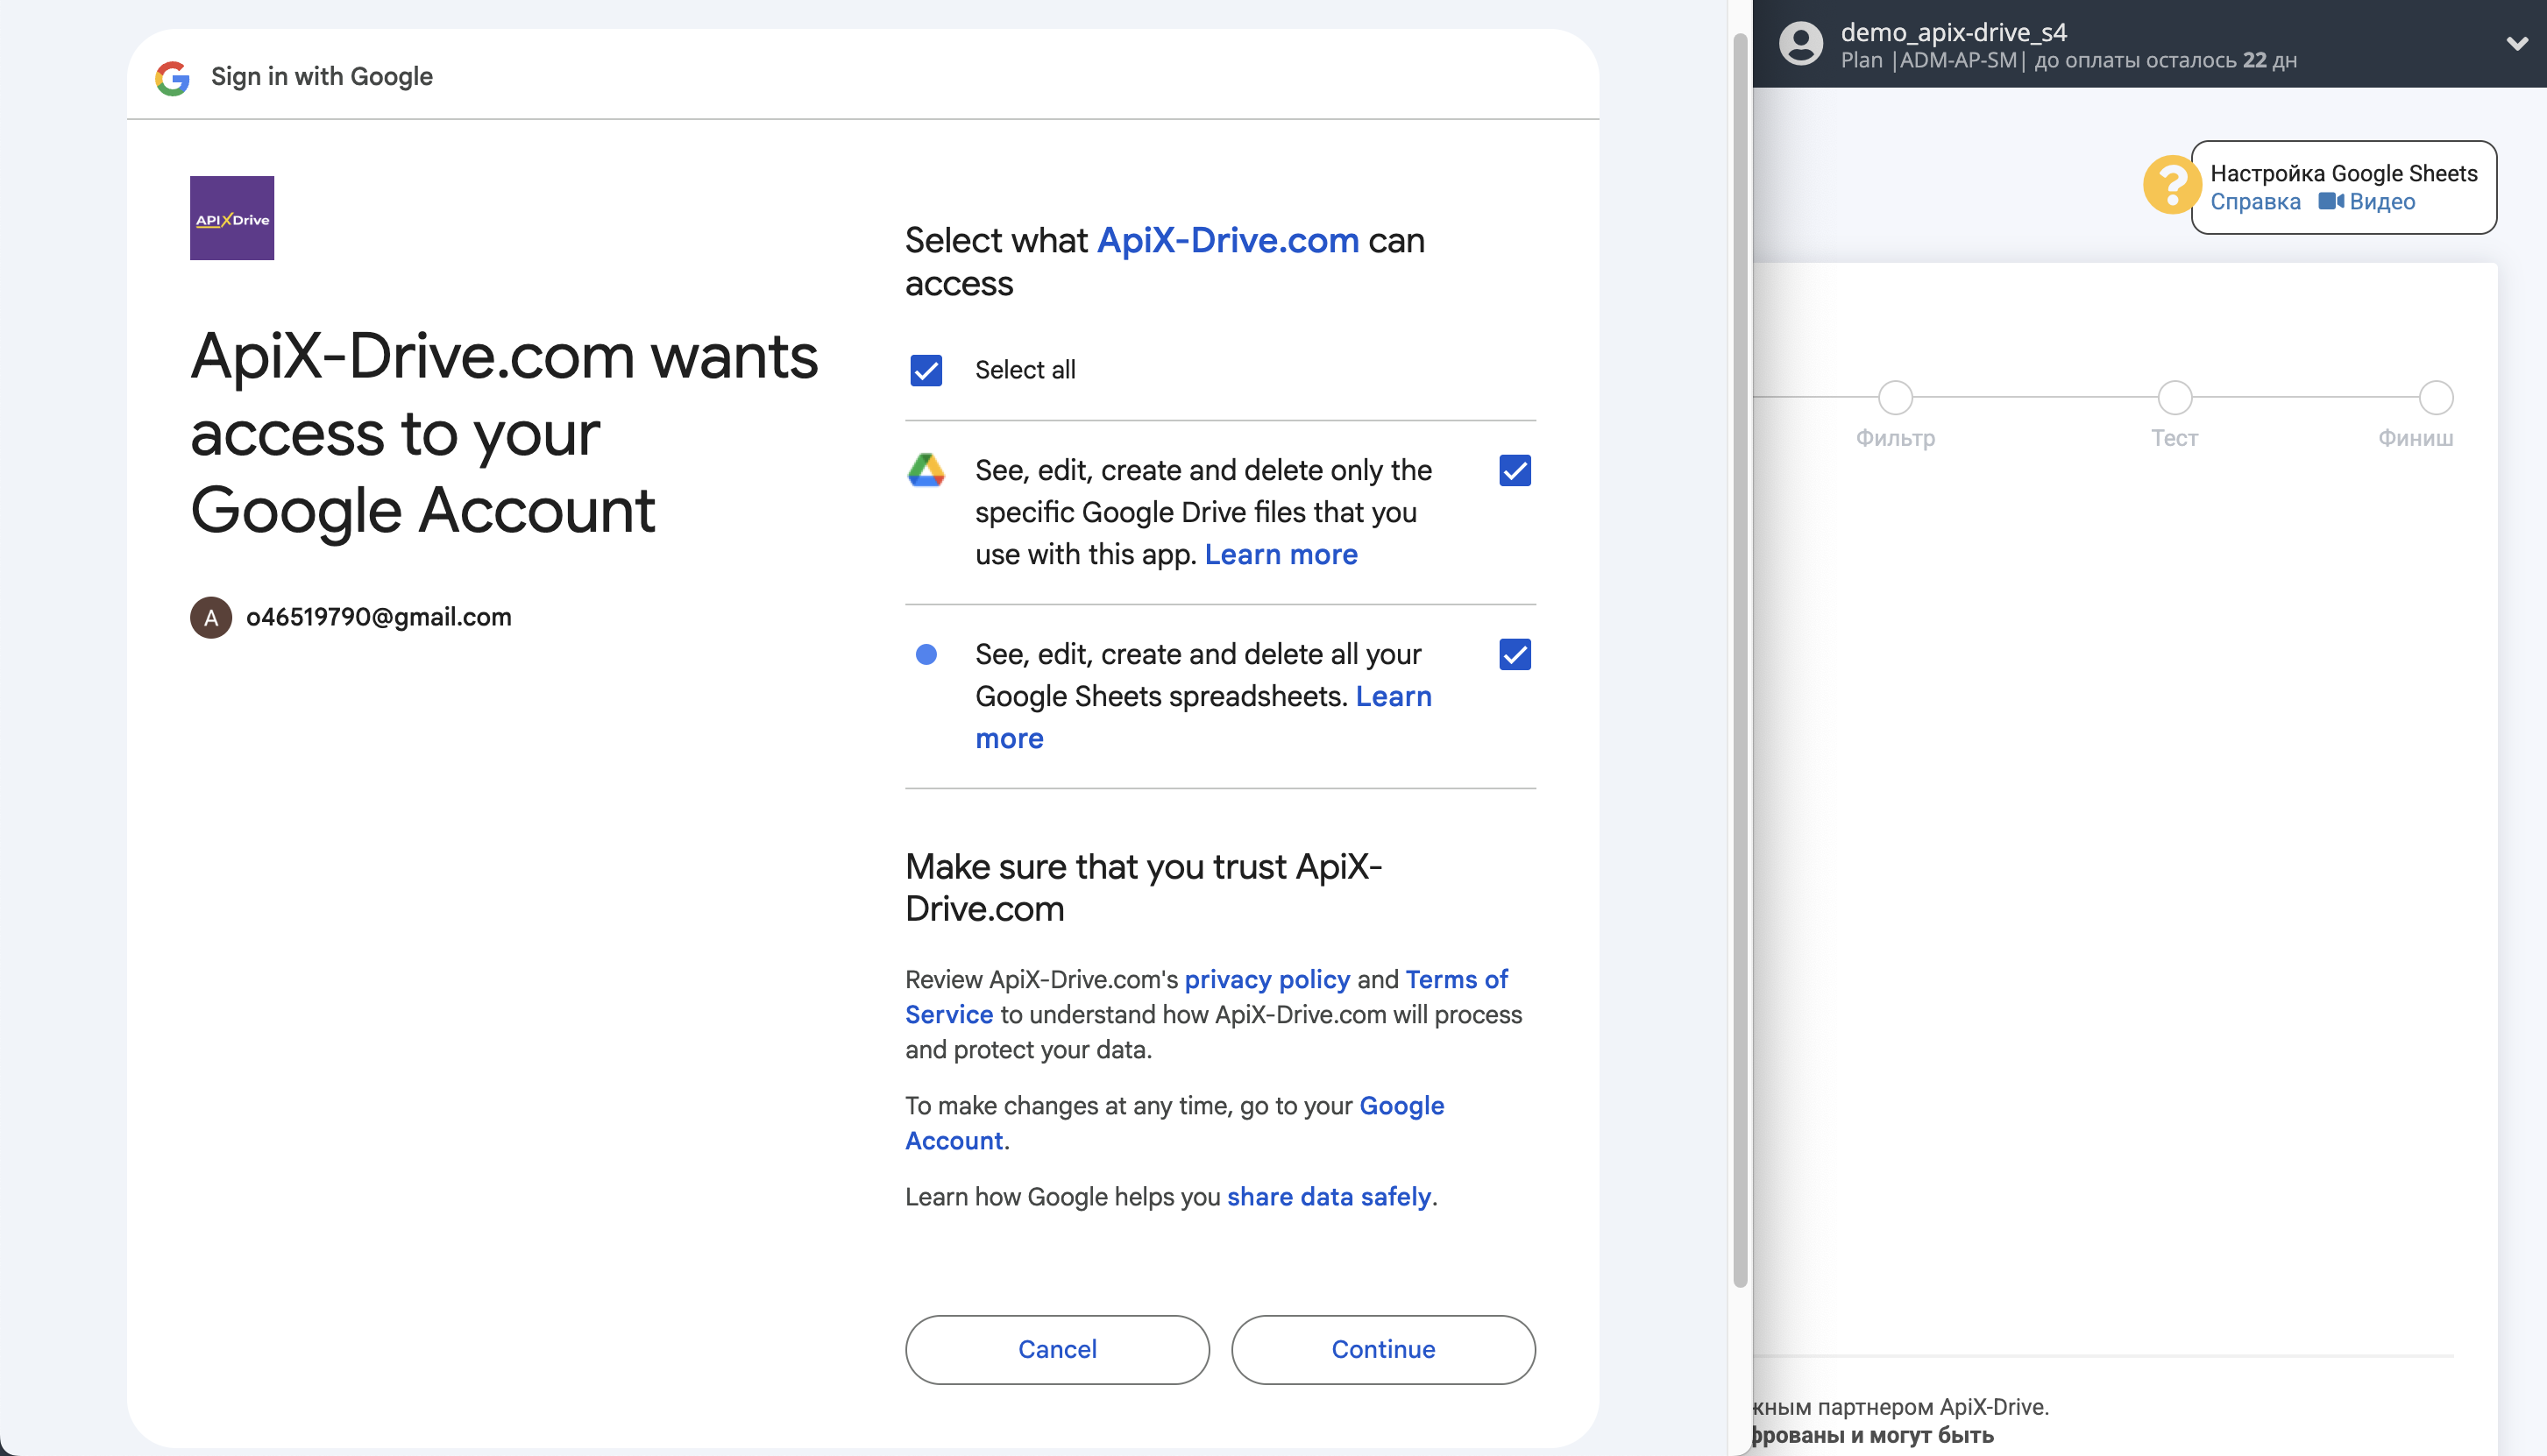This screenshot has height=1456, width=2547.
Task: Toggle the Select all checkbox
Action: click(926, 370)
